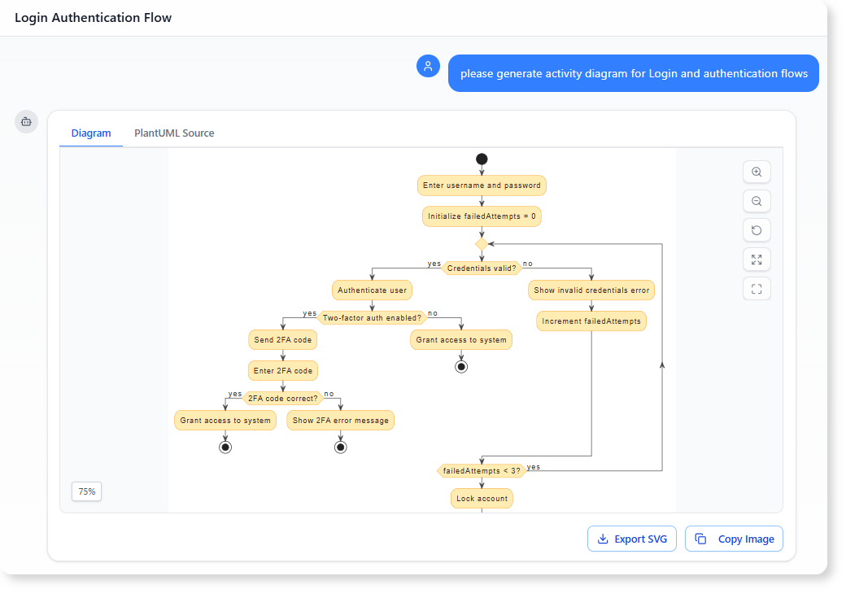Enter fullscreen using the frame icon
The image size is (846, 611).
pyautogui.click(x=757, y=289)
